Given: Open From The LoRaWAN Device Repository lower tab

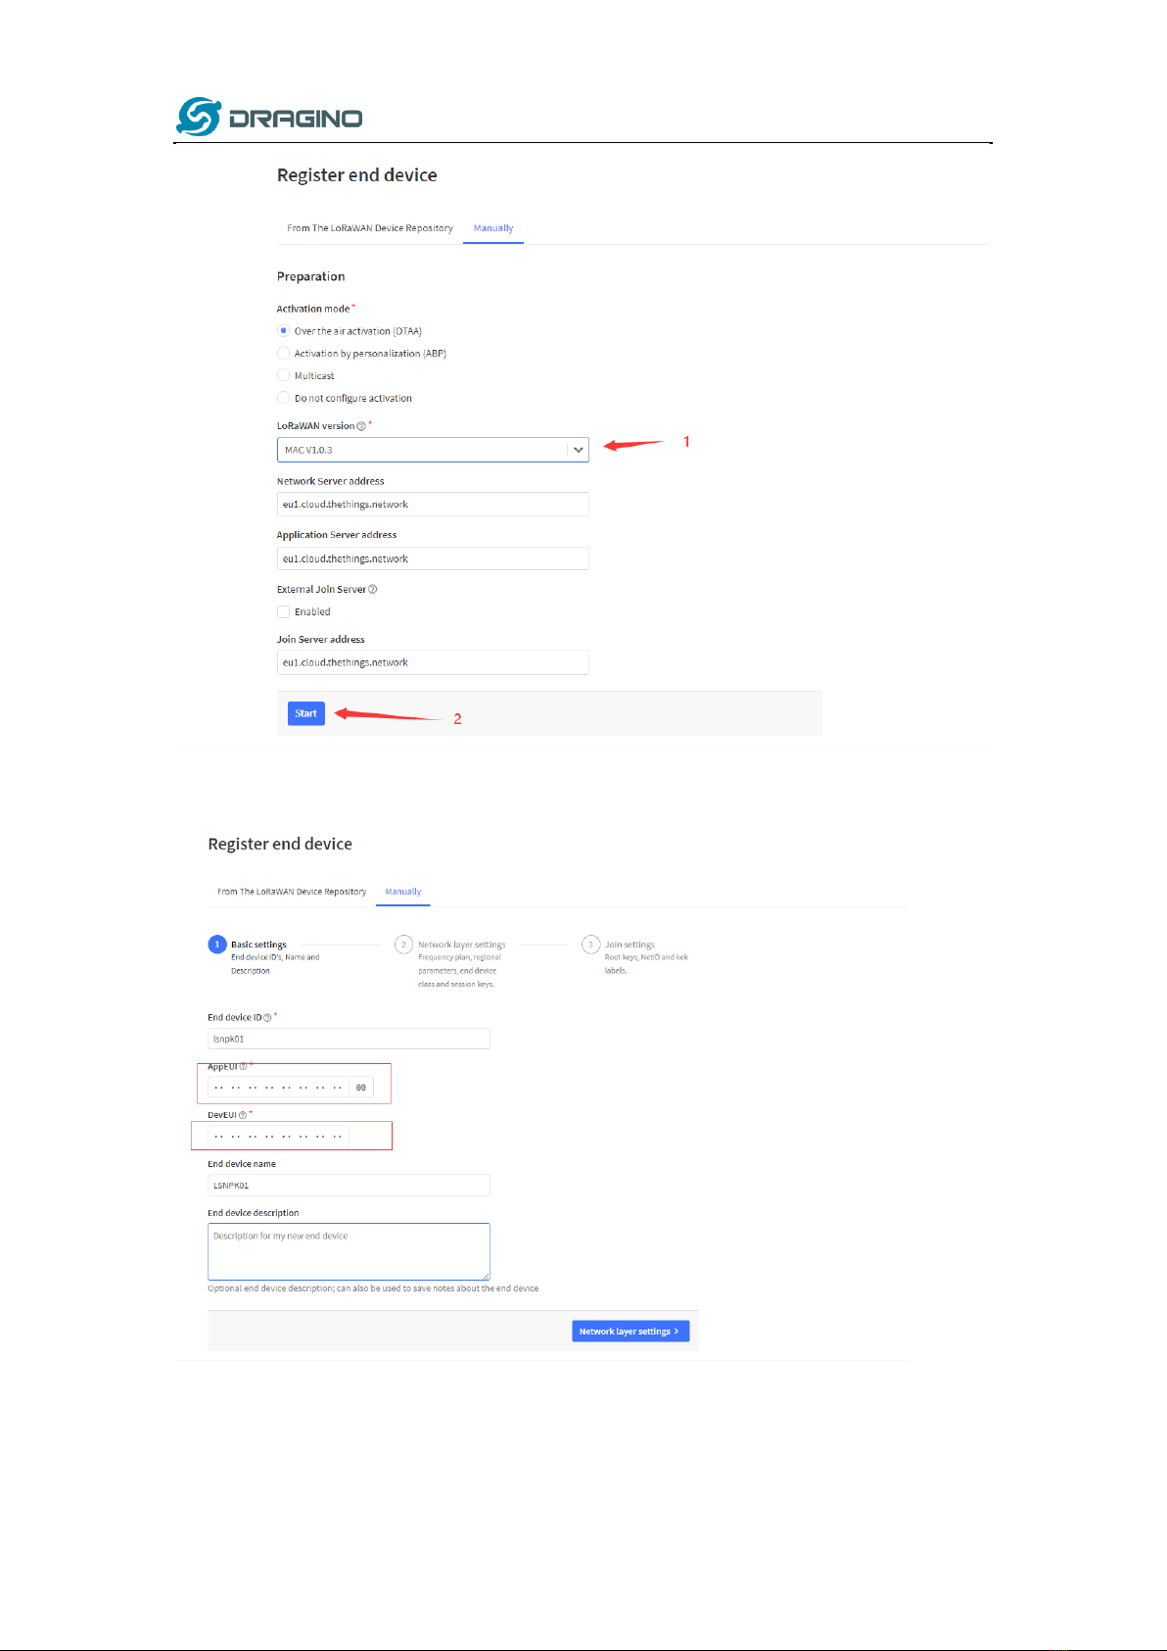Looking at the screenshot, I should [292, 892].
